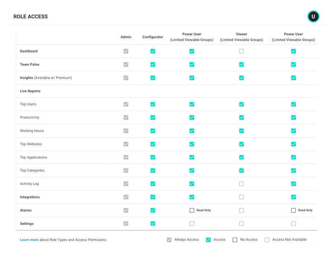333x253 pixels.
Task: Disable Team Pulse access for Configurator
Action: tap(153, 64)
